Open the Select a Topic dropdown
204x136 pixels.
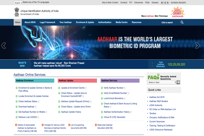[x=162, y=83]
